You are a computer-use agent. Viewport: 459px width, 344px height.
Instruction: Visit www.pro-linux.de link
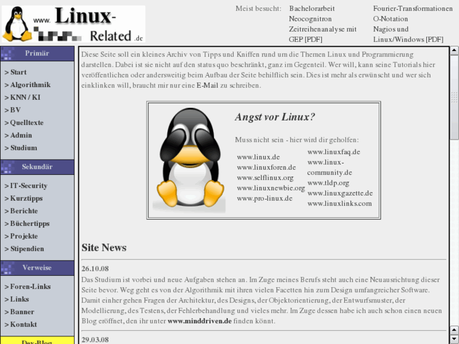[265, 198]
